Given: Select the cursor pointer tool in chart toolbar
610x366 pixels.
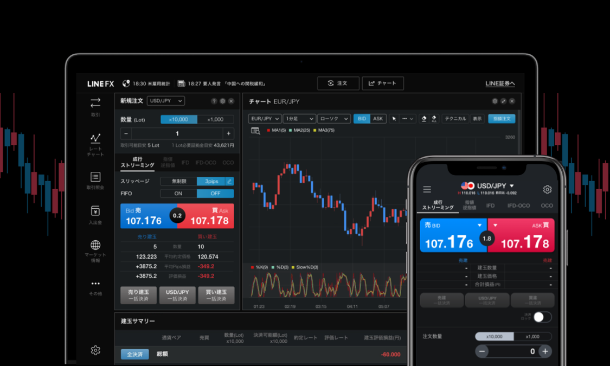Looking at the screenshot, I should pyautogui.click(x=394, y=119).
